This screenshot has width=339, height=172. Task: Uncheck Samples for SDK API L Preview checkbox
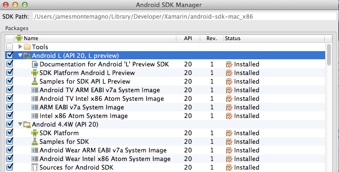10,81
